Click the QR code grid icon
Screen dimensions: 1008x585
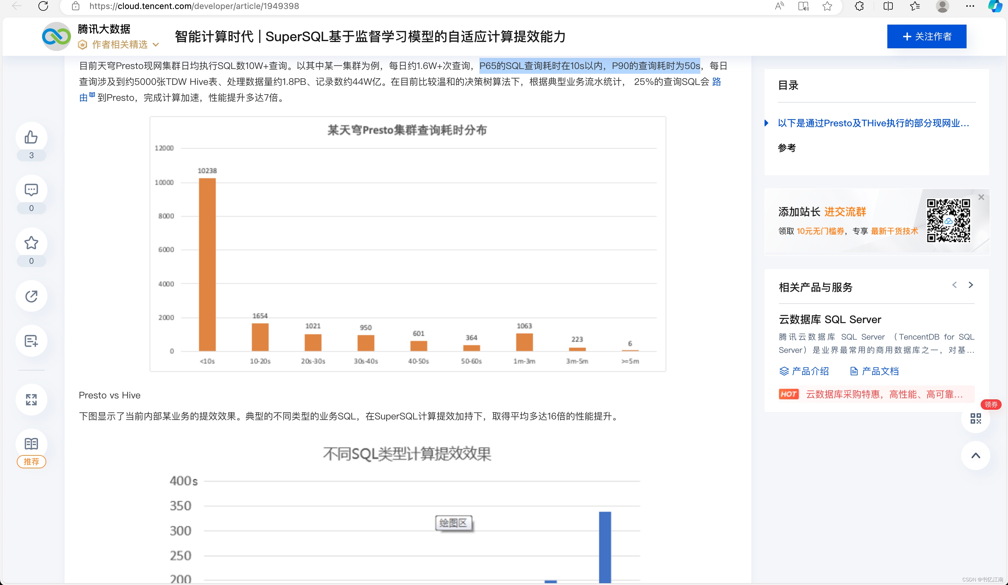point(976,419)
